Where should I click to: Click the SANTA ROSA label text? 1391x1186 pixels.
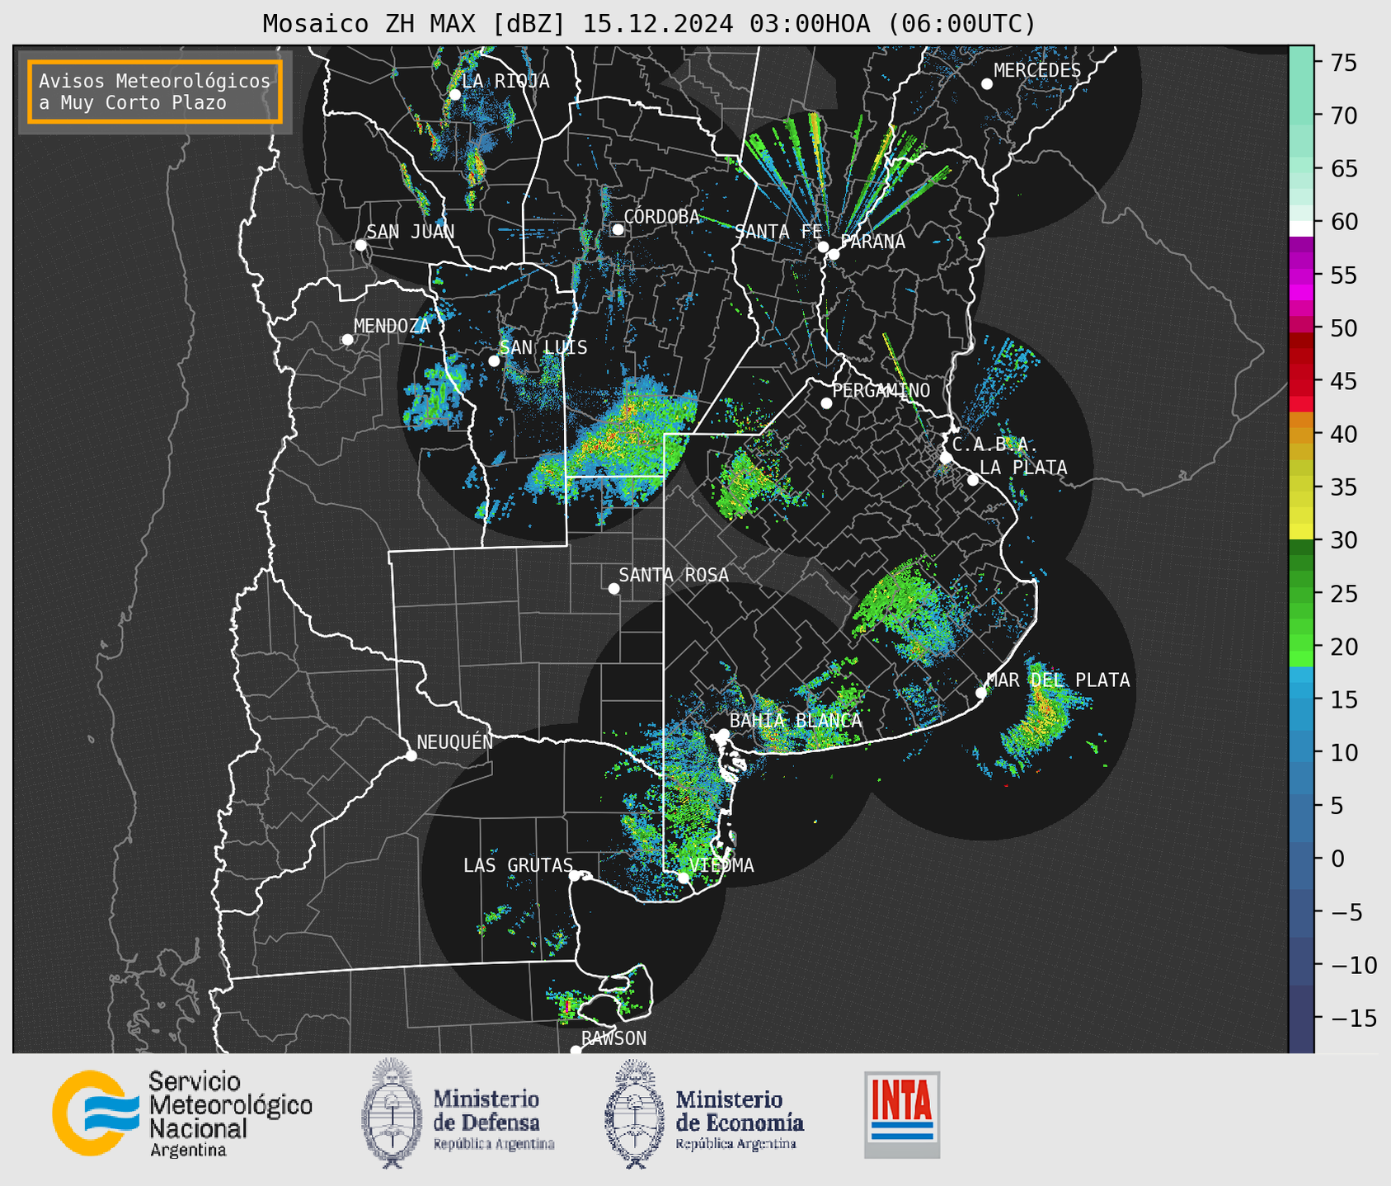pyautogui.click(x=674, y=575)
